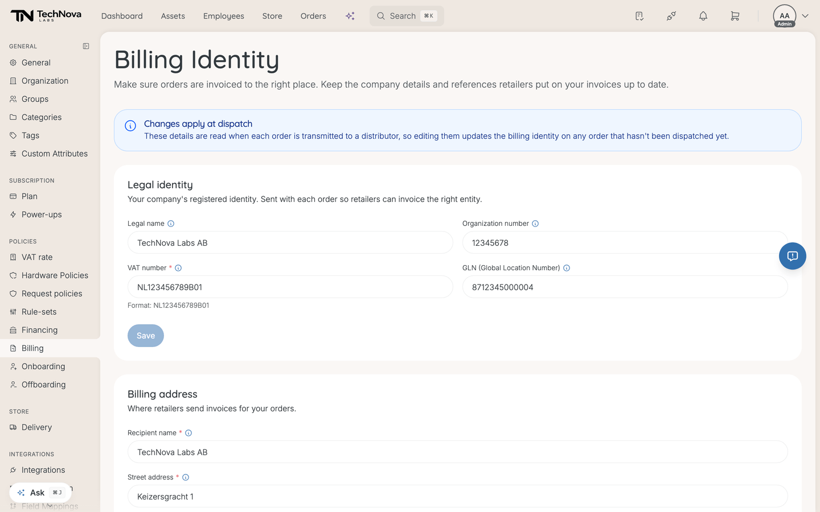Click the Organization number info icon

click(535, 224)
